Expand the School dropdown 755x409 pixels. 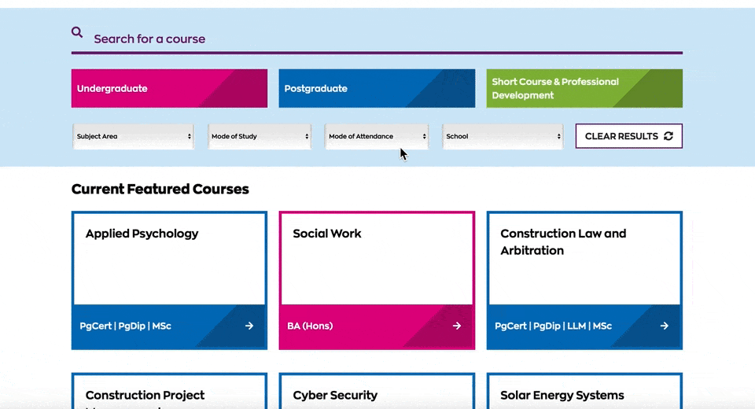pyautogui.click(x=503, y=136)
